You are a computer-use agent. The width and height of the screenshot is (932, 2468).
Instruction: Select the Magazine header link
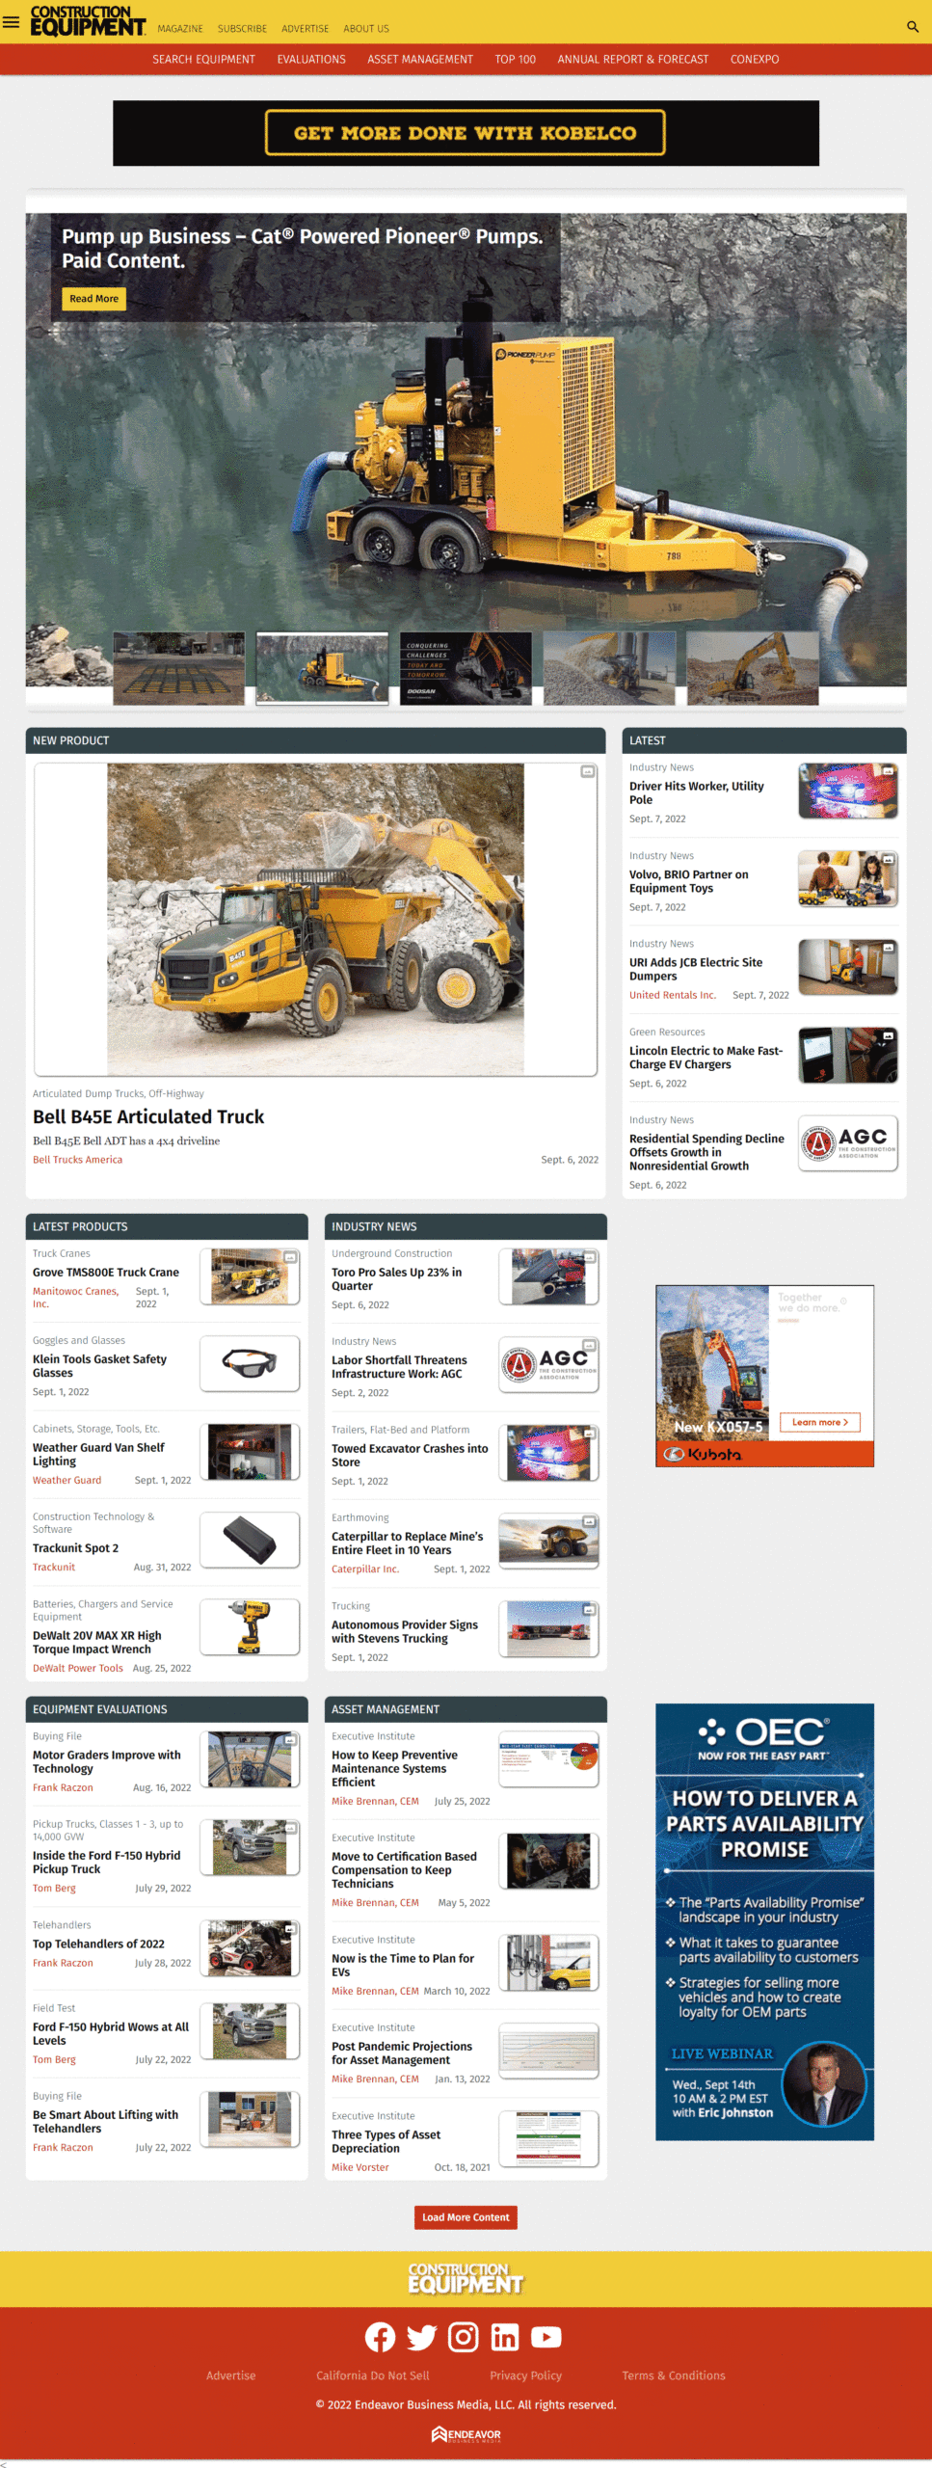point(180,29)
